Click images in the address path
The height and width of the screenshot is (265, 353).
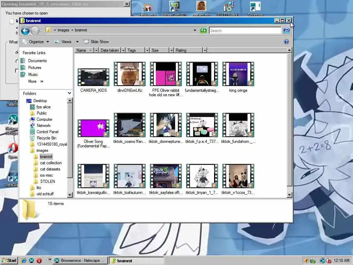(63, 30)
